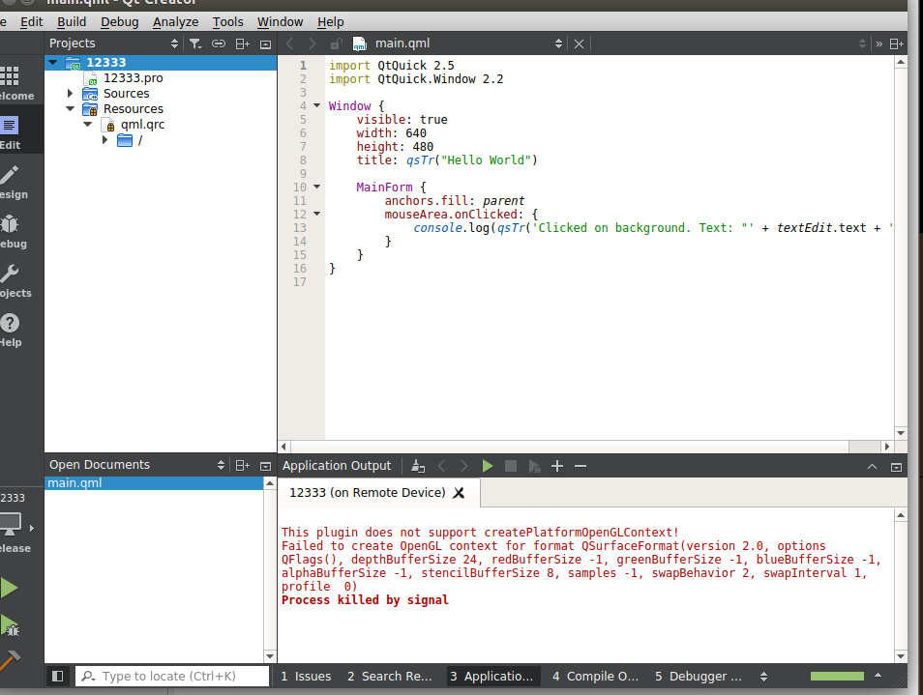This screenshot has height=695, width=923.
Task: Collapse the 12333 project node
Action: [53, 62]
